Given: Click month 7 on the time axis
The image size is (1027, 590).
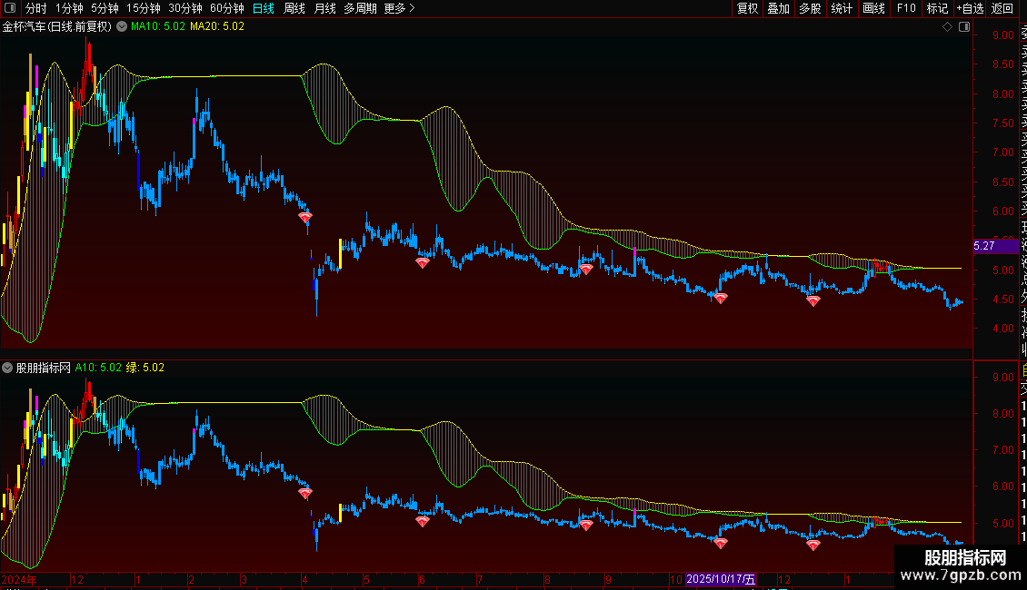Looking at the screenshot, I should pyautogui.click(x=480, y=579).
